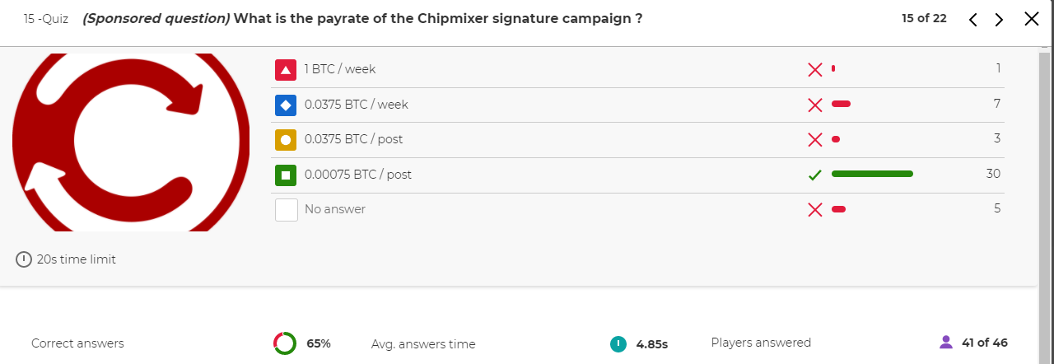Close the question detail view

tap(1032, 19)
